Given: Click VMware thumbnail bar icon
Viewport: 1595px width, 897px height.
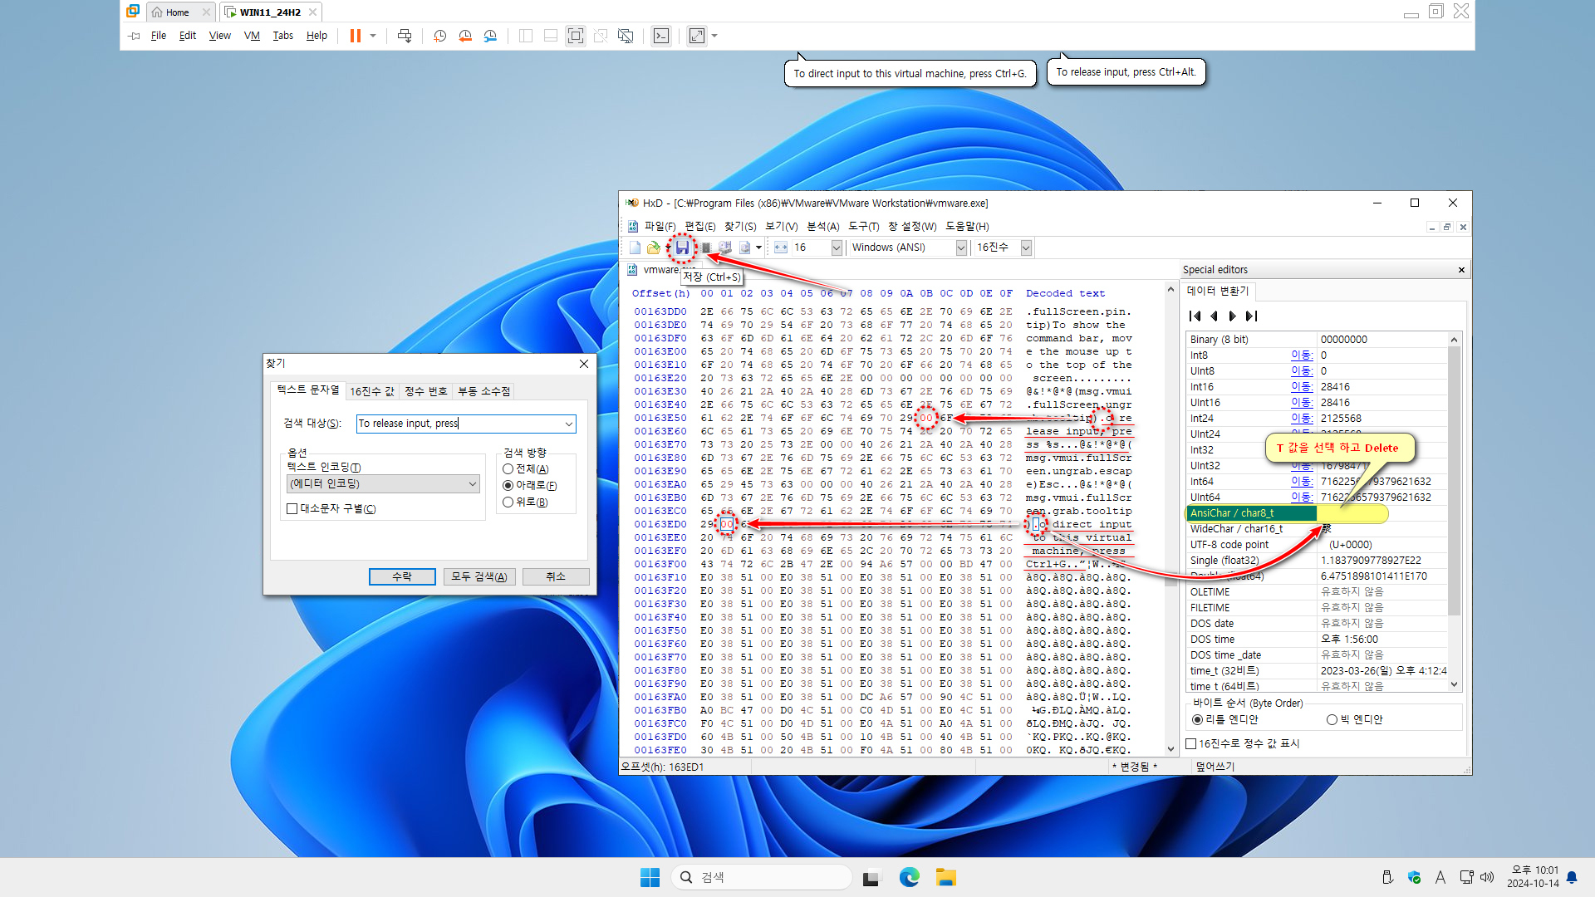Looking at the screenshot, I should (551, 36).
